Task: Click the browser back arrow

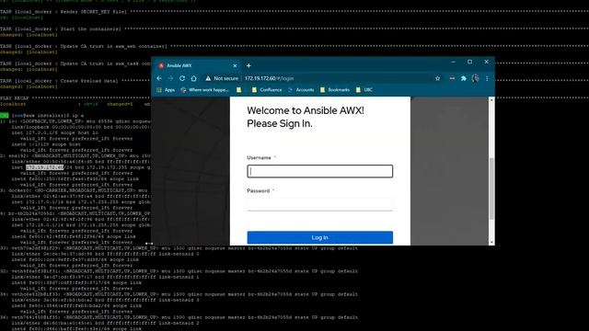Action: tap(159, 78)
